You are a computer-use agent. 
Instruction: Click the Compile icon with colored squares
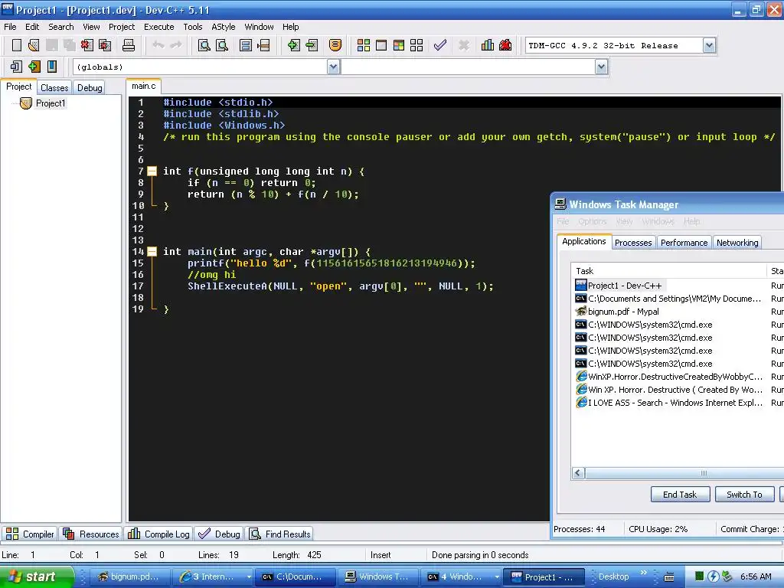364,45
